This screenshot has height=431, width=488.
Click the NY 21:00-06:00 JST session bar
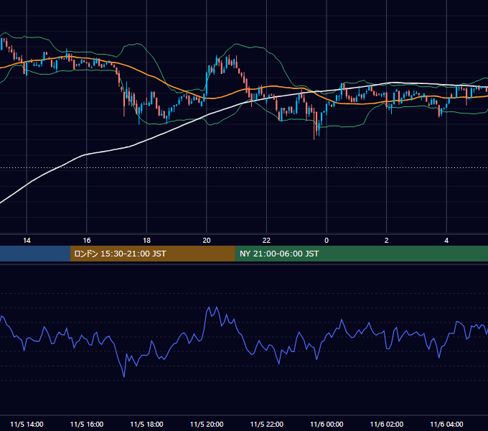point(361,254)
